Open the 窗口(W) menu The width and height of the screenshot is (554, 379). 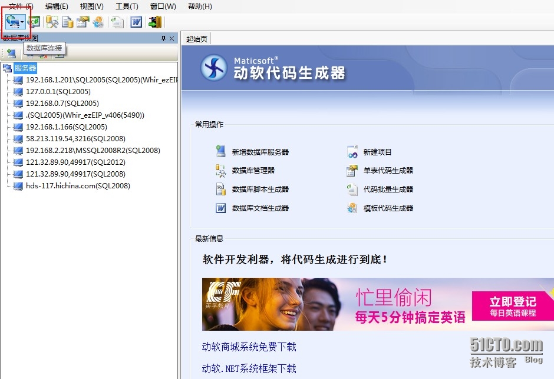pyautogui.click(x=163, y=6)
